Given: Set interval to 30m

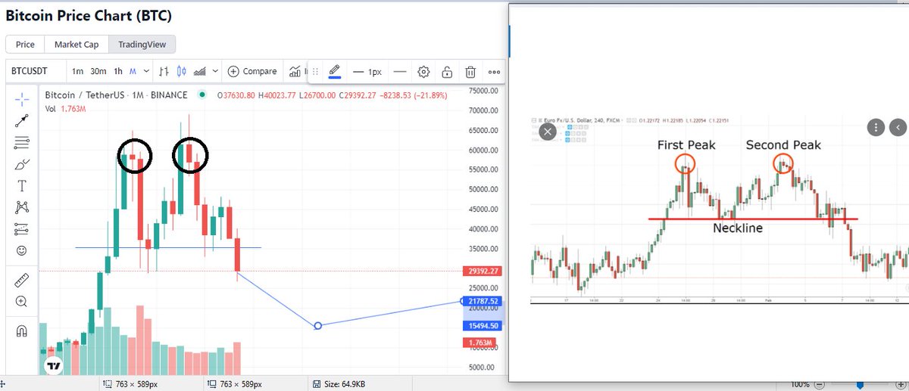Looking at the screenshot, I should click(98, 71).
